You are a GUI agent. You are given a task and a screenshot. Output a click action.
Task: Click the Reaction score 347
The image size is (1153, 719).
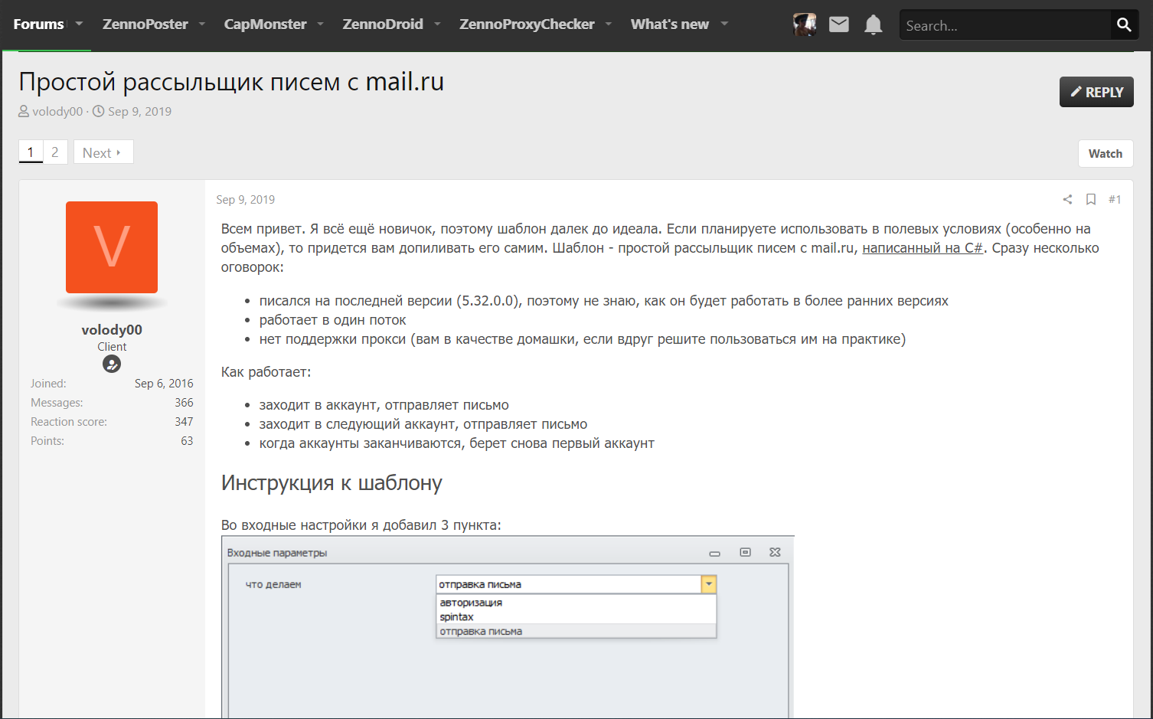pyautogui.click(x=184, y=422)
